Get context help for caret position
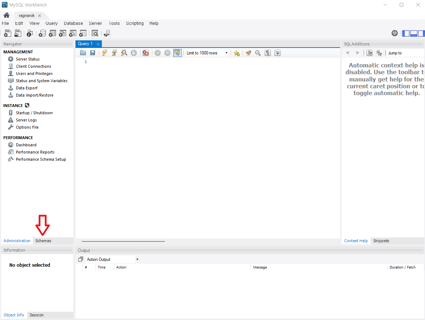 pyautogui.click(x=369, y=53)
